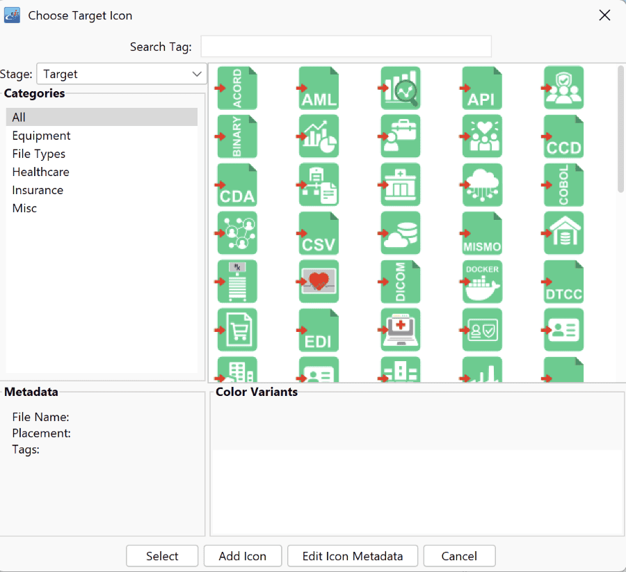Open Edit Icon Metadata
The image size is (626, 572).
pyautogui.click(x=353, y=556)
